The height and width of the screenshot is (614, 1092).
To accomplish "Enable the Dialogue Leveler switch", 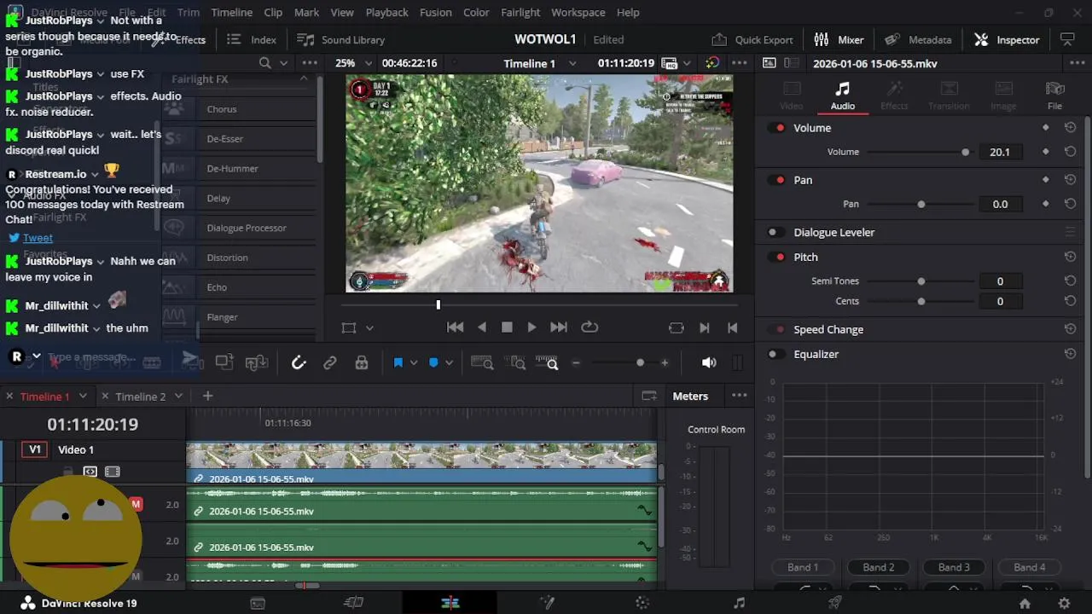I will click(x=776, y=232).
